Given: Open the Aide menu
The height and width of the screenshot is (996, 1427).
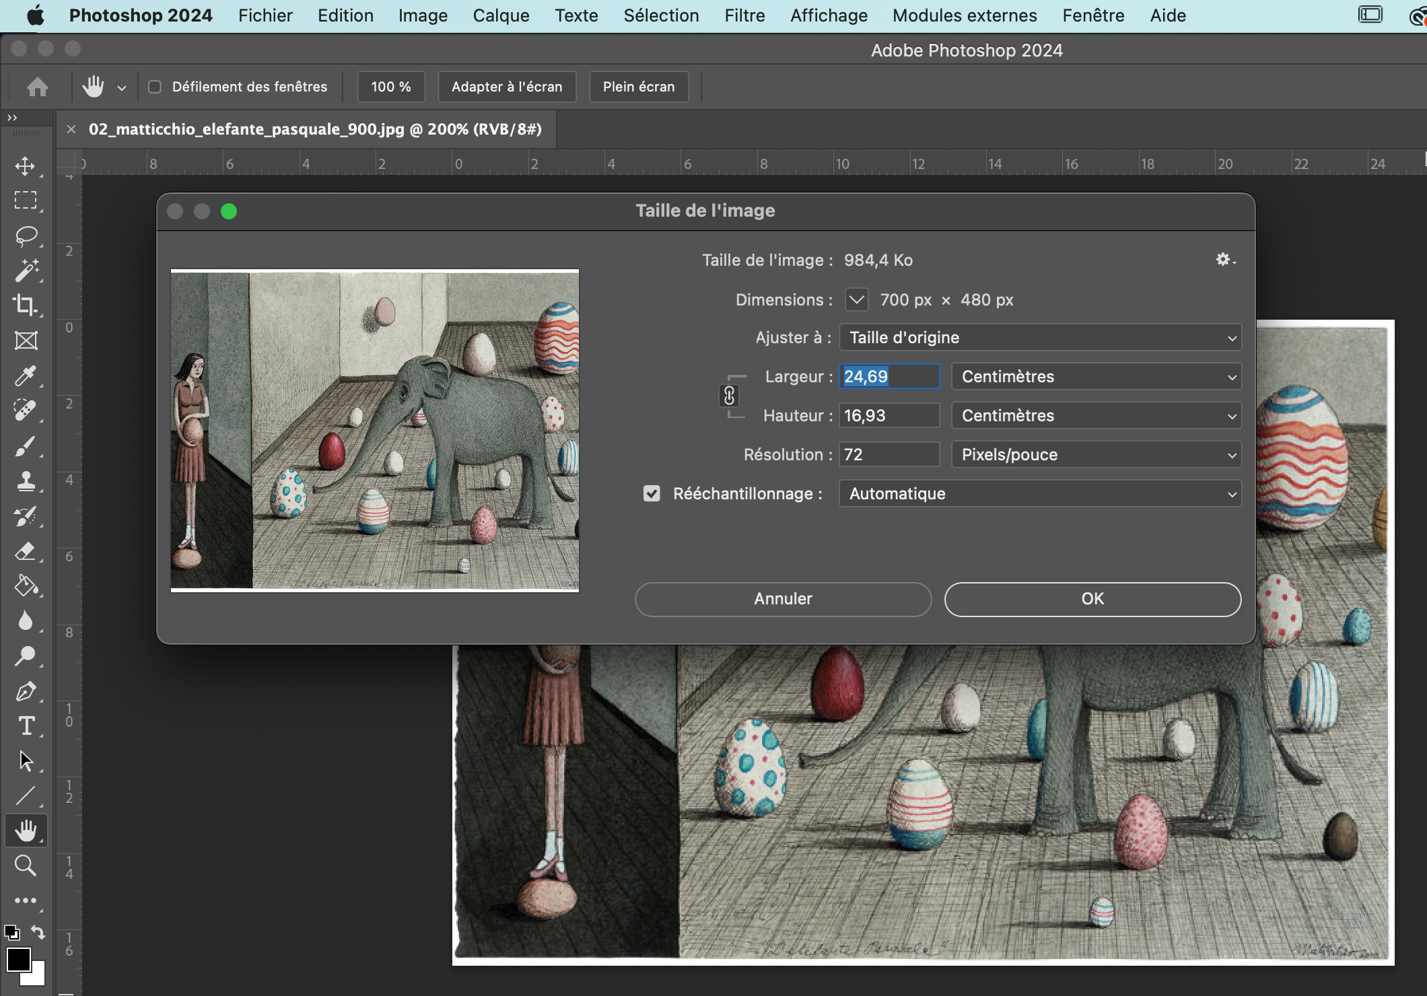Looking at the screenshot, I should click(1168, 15).
